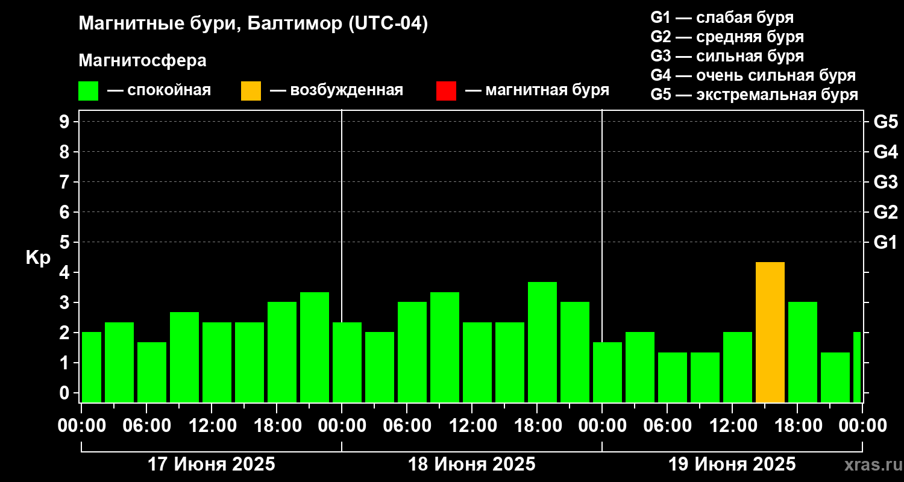Click the 'Kp' axis label
This screenshot has width=904, height=482.
point(38,258)
